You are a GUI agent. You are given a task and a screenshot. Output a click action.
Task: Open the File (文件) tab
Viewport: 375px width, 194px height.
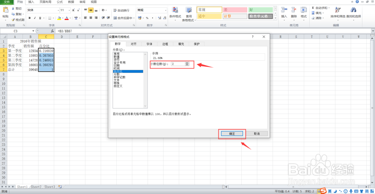click(7, 2)
